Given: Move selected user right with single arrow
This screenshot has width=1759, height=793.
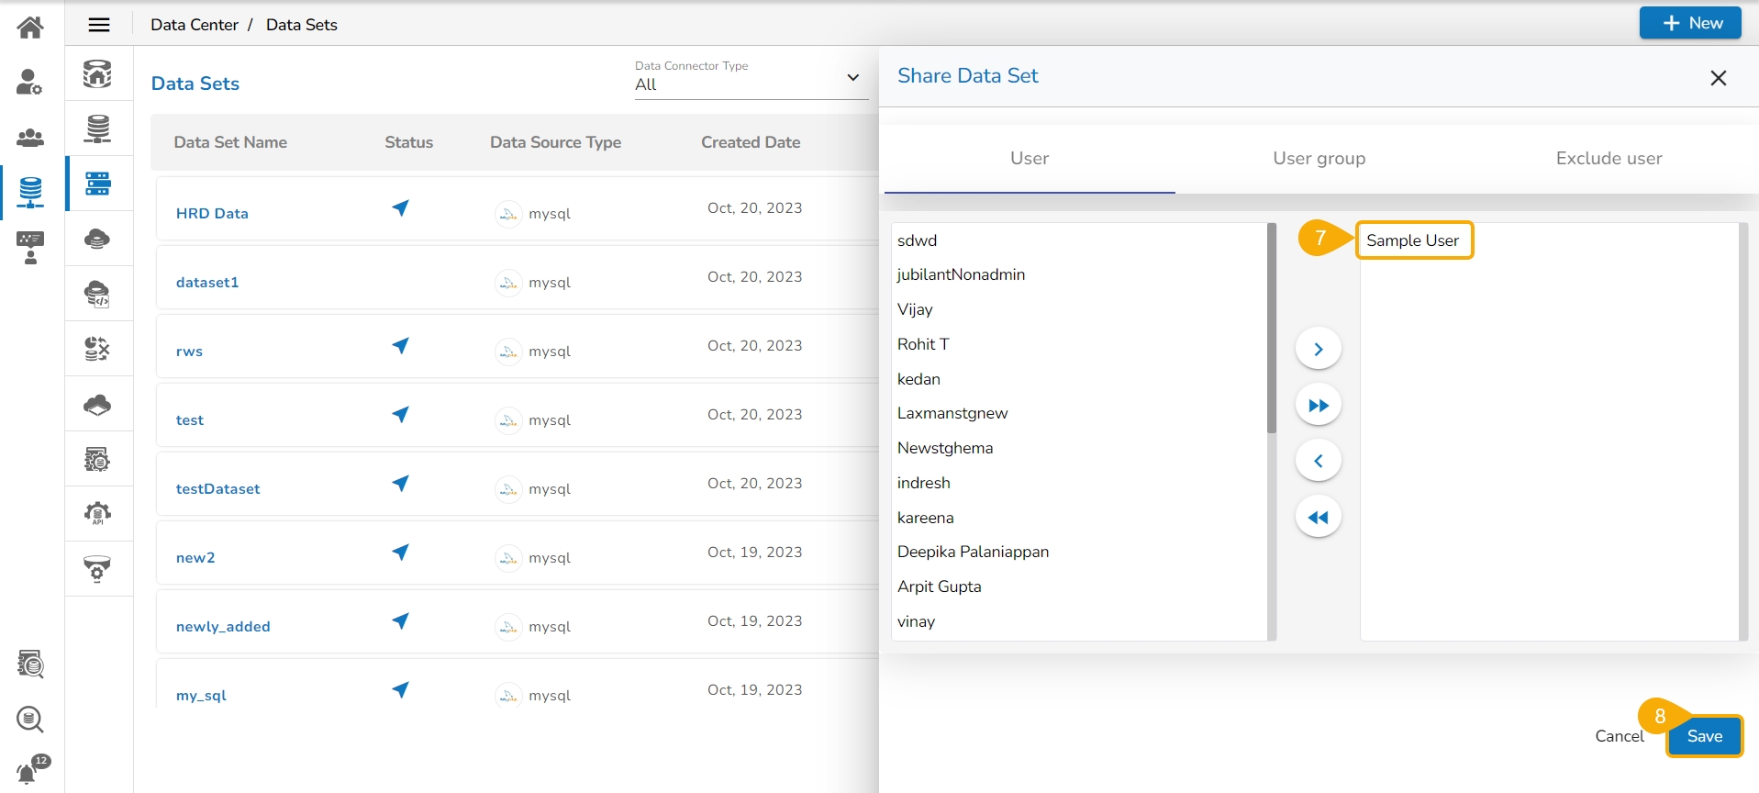Looking at the screenshot, I should click(1318, 349).
